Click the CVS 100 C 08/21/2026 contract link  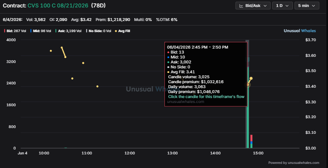tap(58, 6)
